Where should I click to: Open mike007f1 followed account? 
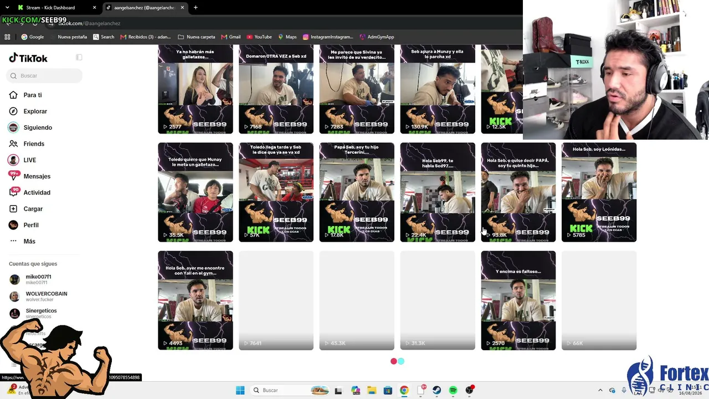[x=38, y=279]
